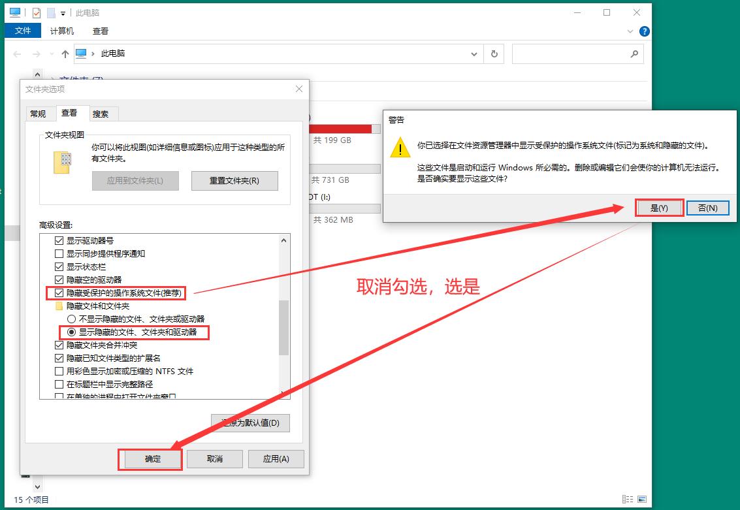Image resolution: width=740 pixels, height=510 pixels.
Task: Open the 查看 ribbon tab
Action: 101,30
